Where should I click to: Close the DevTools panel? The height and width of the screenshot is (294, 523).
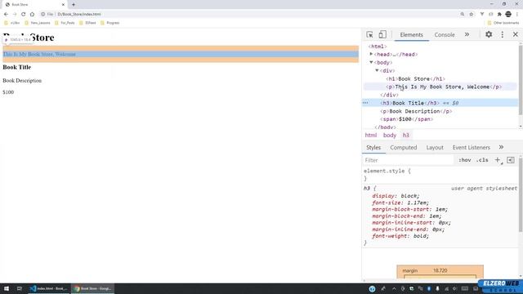[516, 34]
